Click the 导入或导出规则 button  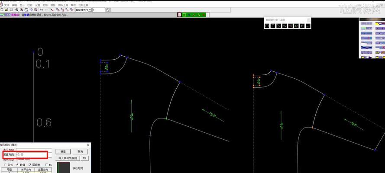68,158
